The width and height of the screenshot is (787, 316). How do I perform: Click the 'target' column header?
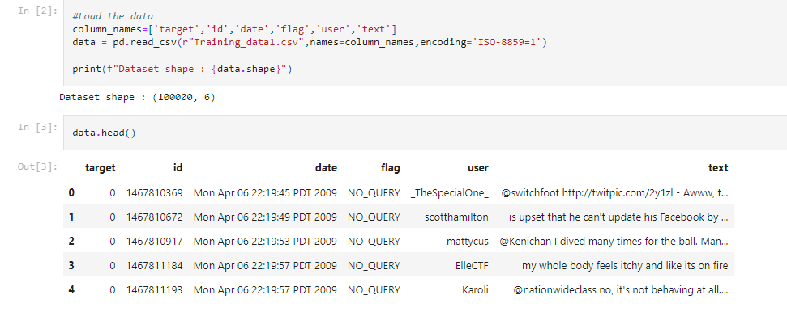click(101, 168)
